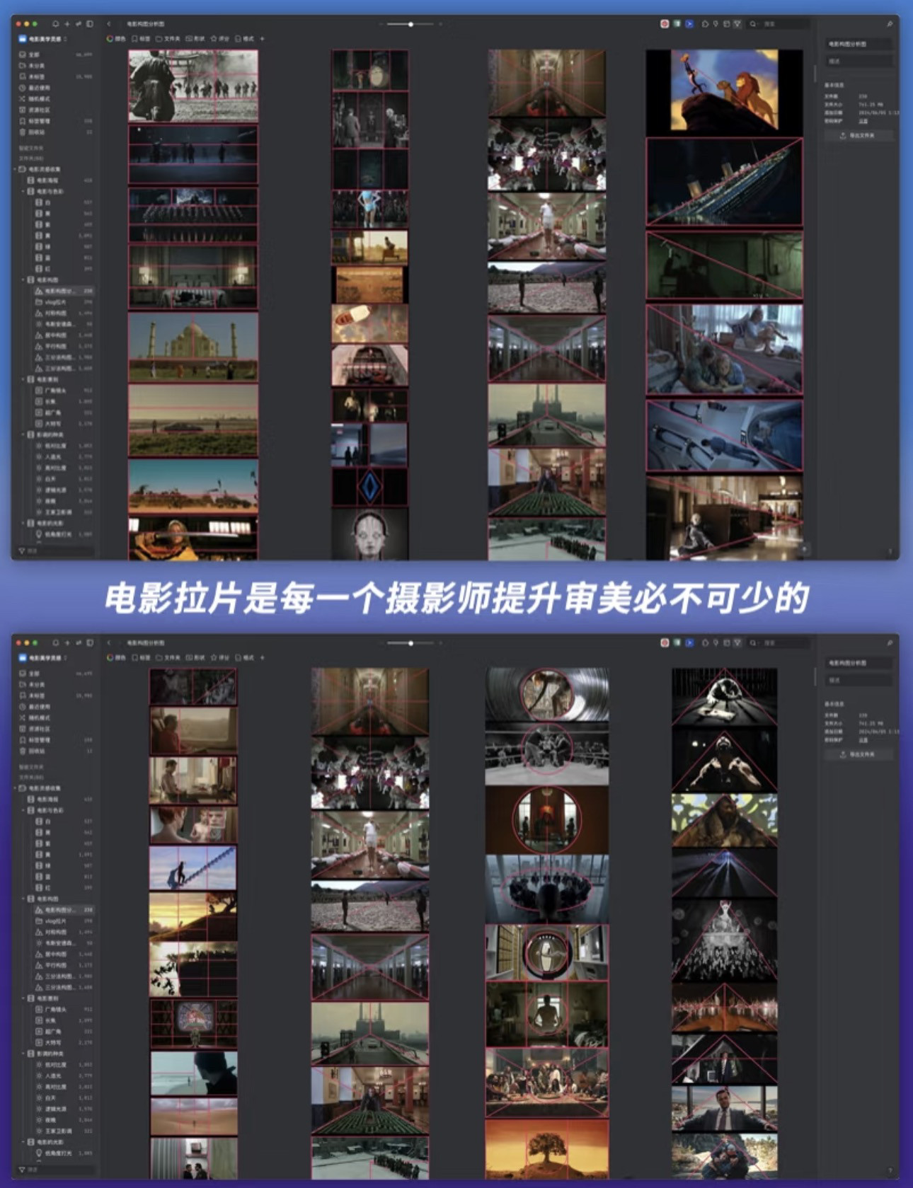The image size is (913, 1188).
Task: Click the 设置 link in the top window inspector
Action: click(x=863, y=121)
